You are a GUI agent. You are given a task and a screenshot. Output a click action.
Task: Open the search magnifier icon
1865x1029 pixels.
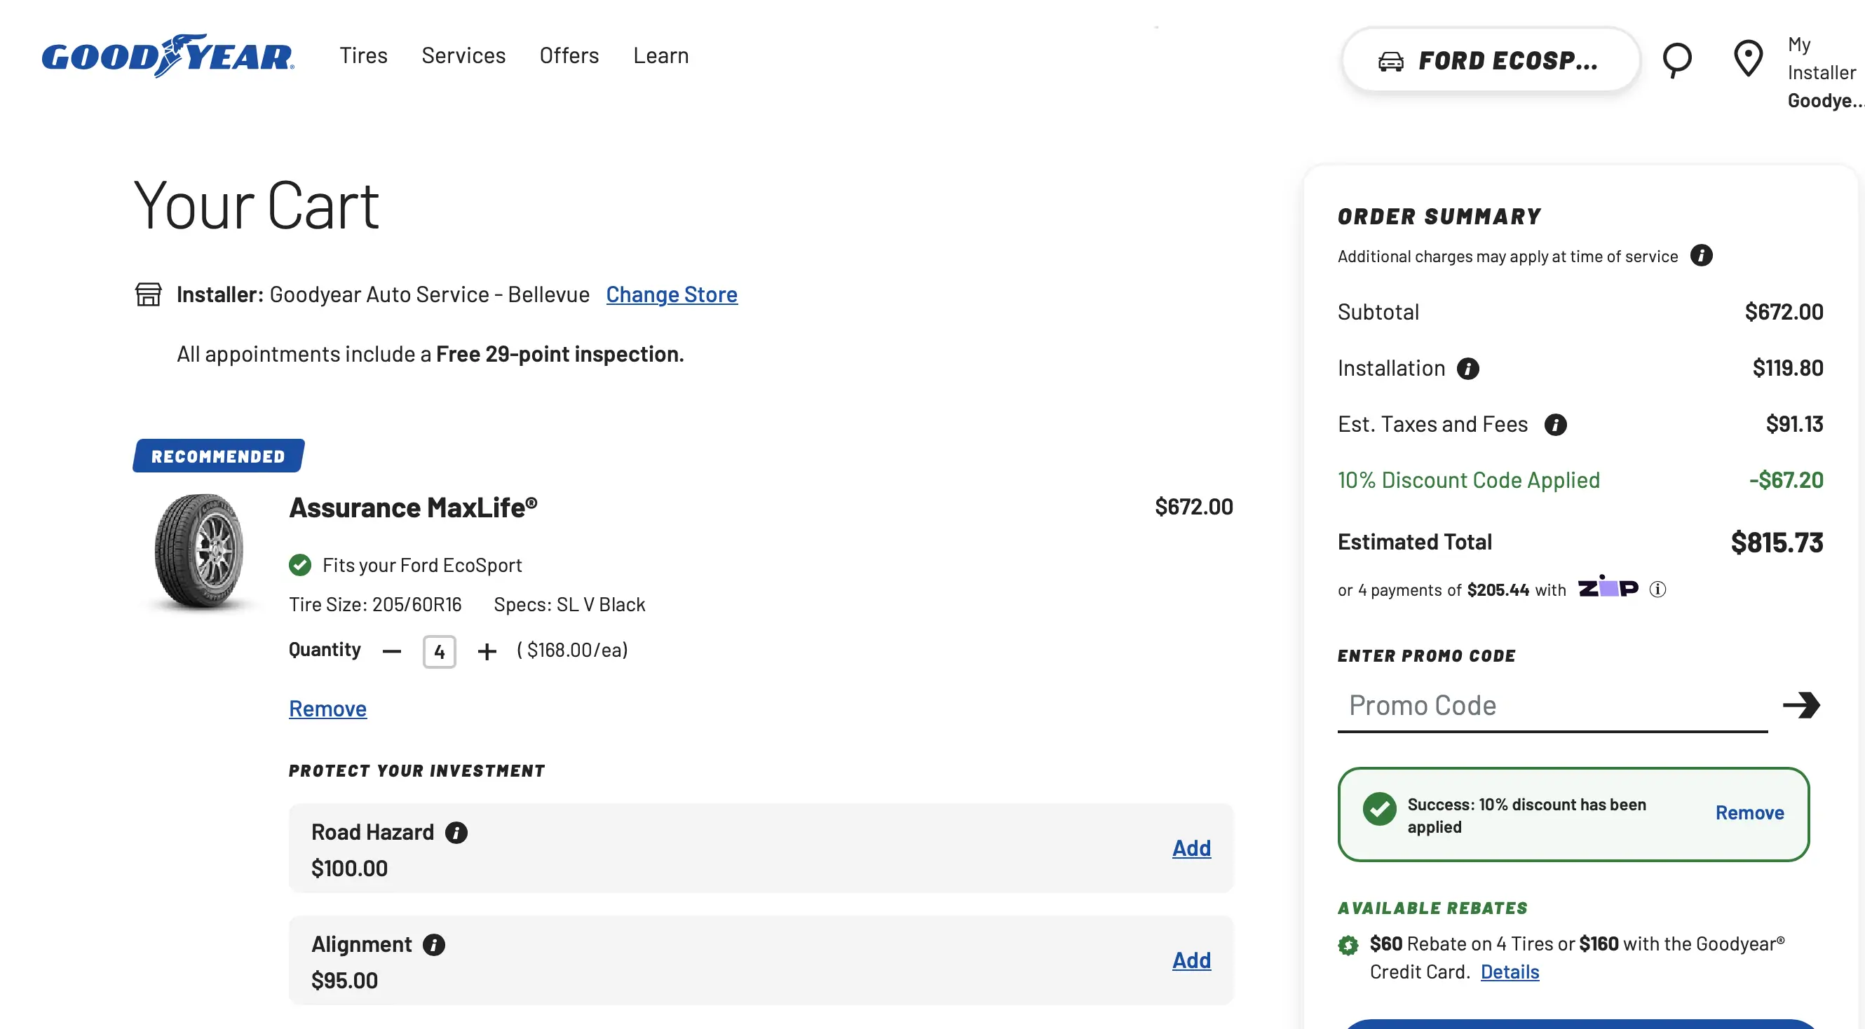tap(1678, 60)
